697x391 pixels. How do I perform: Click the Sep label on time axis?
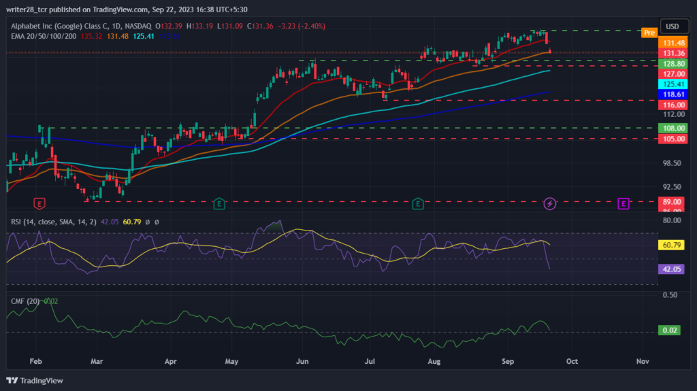508,361
